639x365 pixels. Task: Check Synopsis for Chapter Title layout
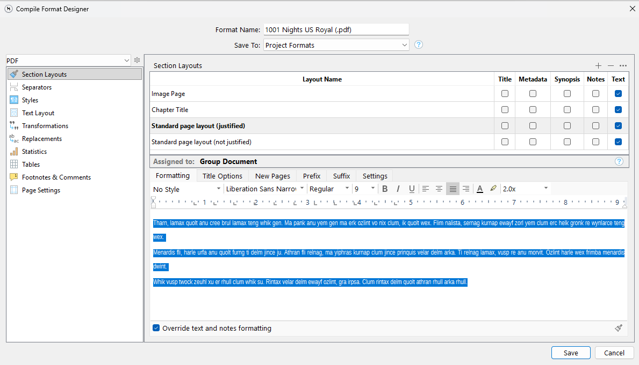(x=567, y=110)
